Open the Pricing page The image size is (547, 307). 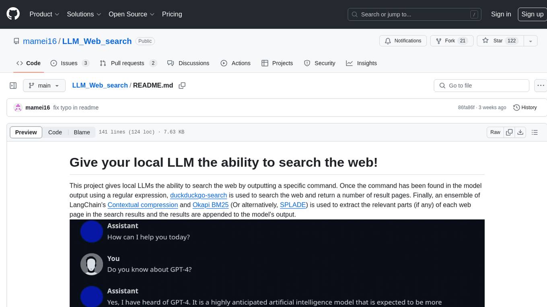pos(172,14)
